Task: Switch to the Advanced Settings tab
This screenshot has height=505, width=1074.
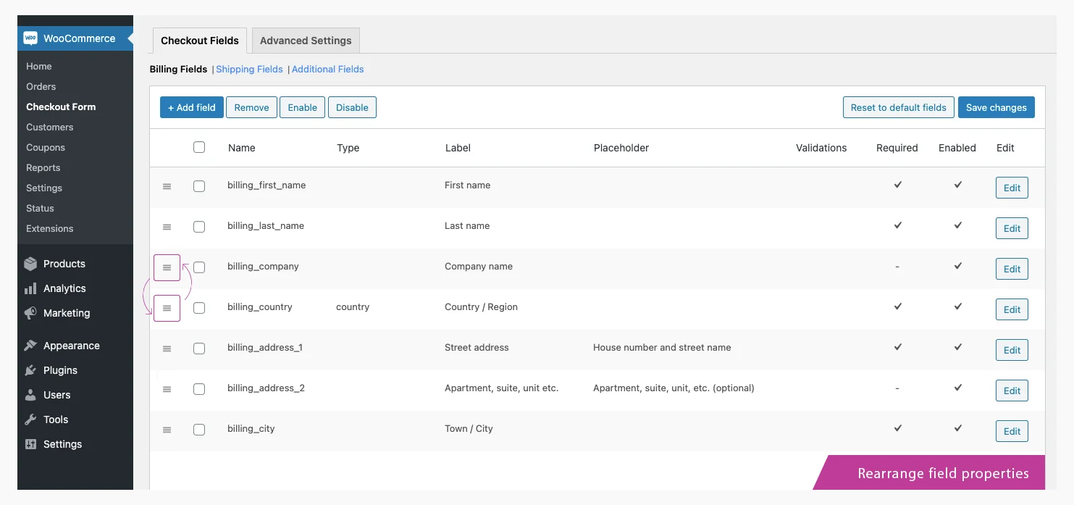Action: [305, 41]
